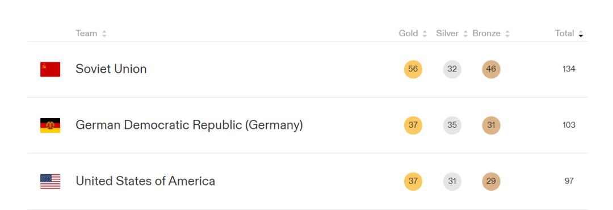The height and width of the screenshot is (210, 613).
Task: Click USA's silver medal badge showing 31
Action: tap(452, 182)
